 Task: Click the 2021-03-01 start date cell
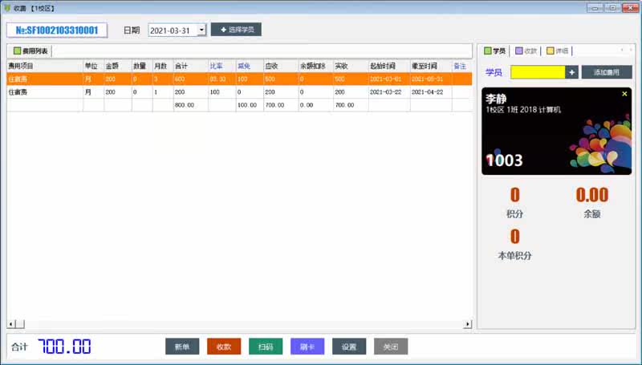point(389,79)
